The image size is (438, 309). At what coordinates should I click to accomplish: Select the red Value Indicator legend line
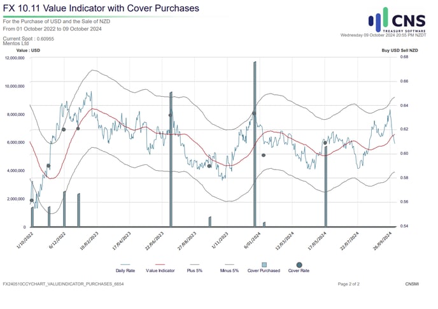pos(160,263)
